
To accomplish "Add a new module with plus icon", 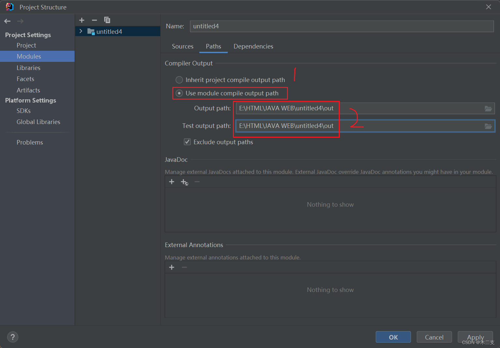I will (x=82, y=20).
